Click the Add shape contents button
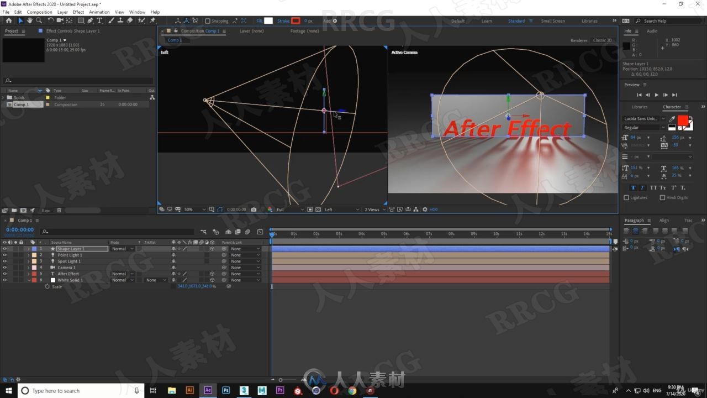The image size is (707, 398). click(x=334, y=21)
